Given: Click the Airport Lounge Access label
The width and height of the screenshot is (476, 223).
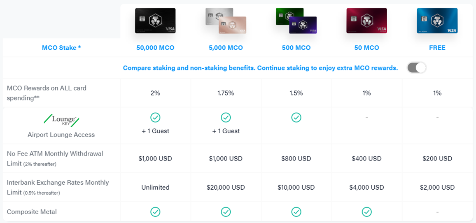Looking at the screenshot, I should [x=61, y=135].
